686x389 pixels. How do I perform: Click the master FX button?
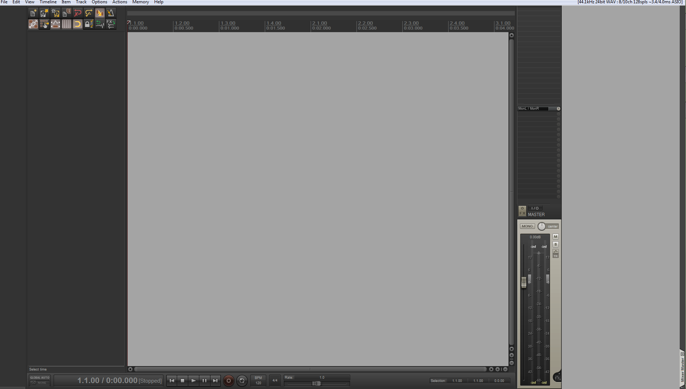(x=522, y=214)
